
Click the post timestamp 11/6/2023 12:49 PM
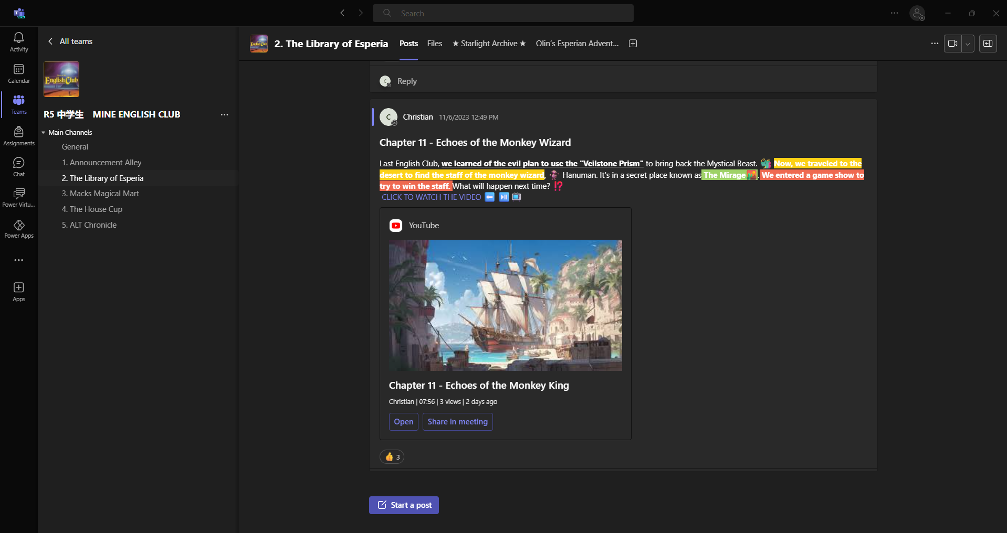coord(469,118)
